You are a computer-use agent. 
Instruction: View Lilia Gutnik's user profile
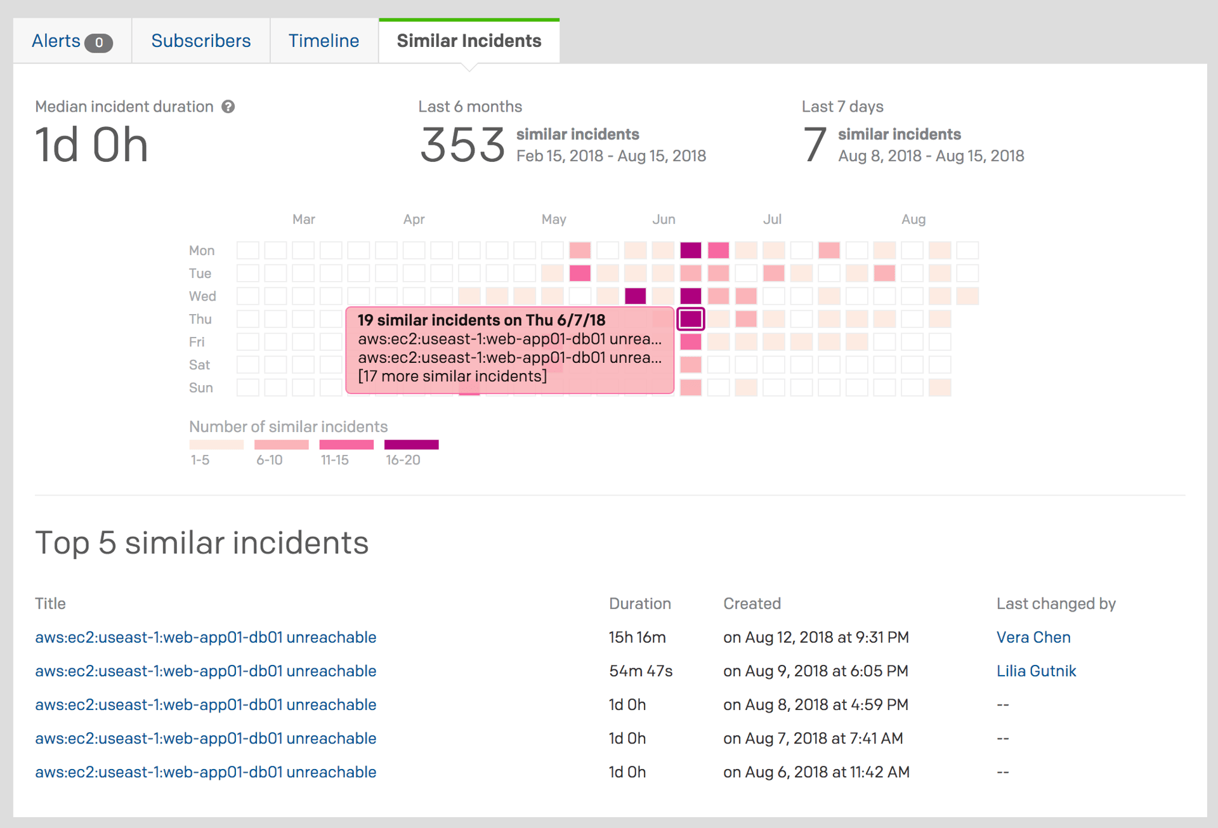[x=1036, y=671]
